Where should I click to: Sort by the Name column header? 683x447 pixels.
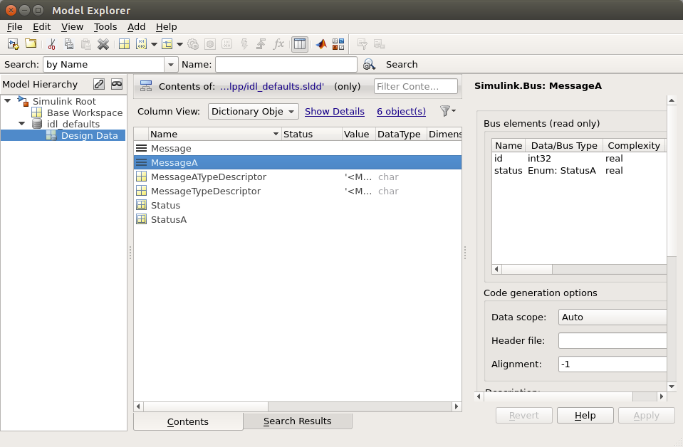(x=214, y=134)
